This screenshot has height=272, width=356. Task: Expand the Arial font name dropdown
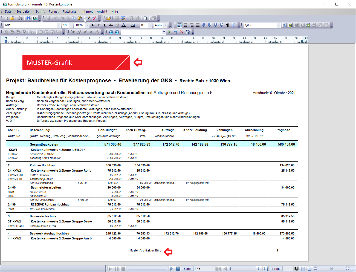pos(58,25)
